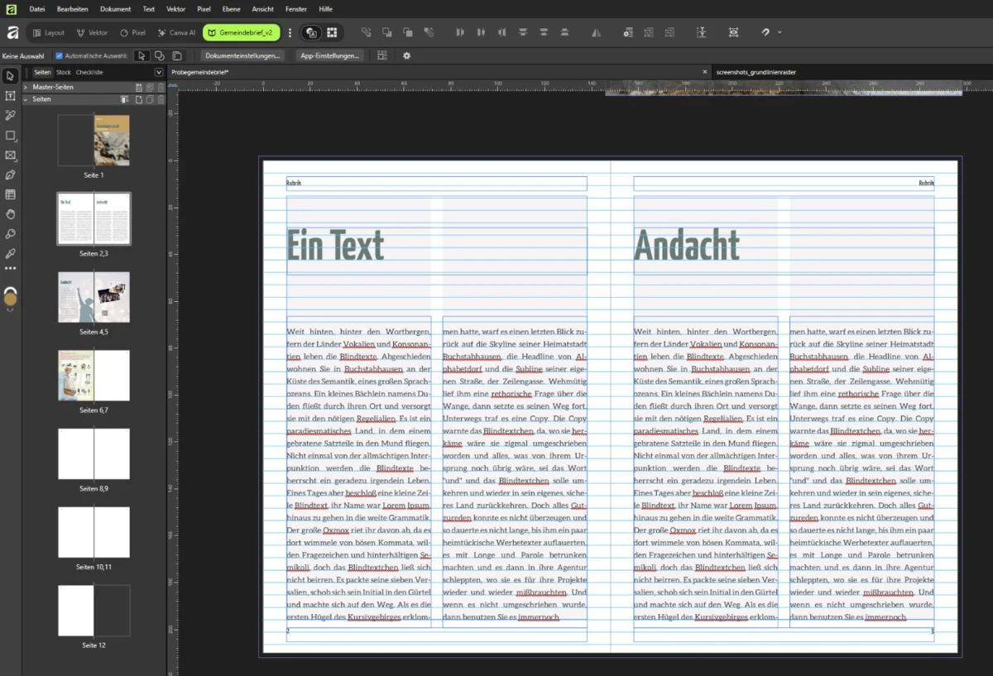Screen dimensions: 993x676
Task: Delete master page trash icon
Action: pyautogui.click(x=161, y=87)
